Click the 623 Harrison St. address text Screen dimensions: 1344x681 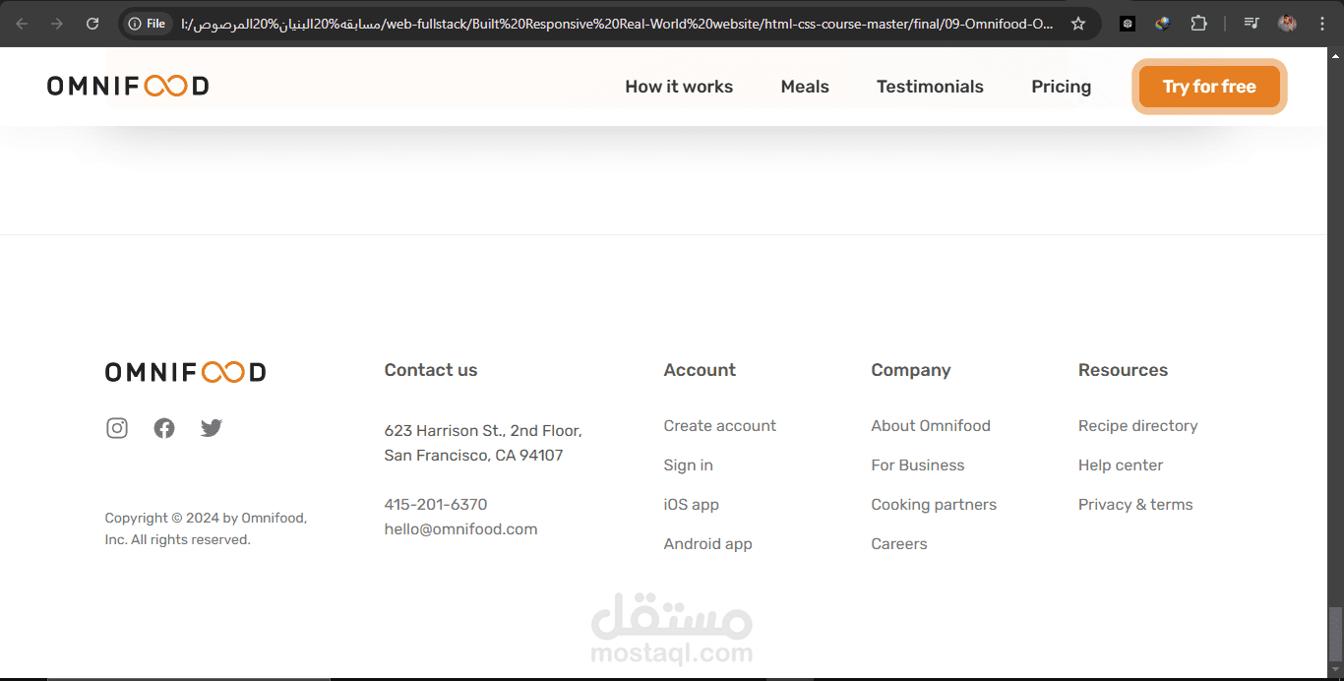482,443
